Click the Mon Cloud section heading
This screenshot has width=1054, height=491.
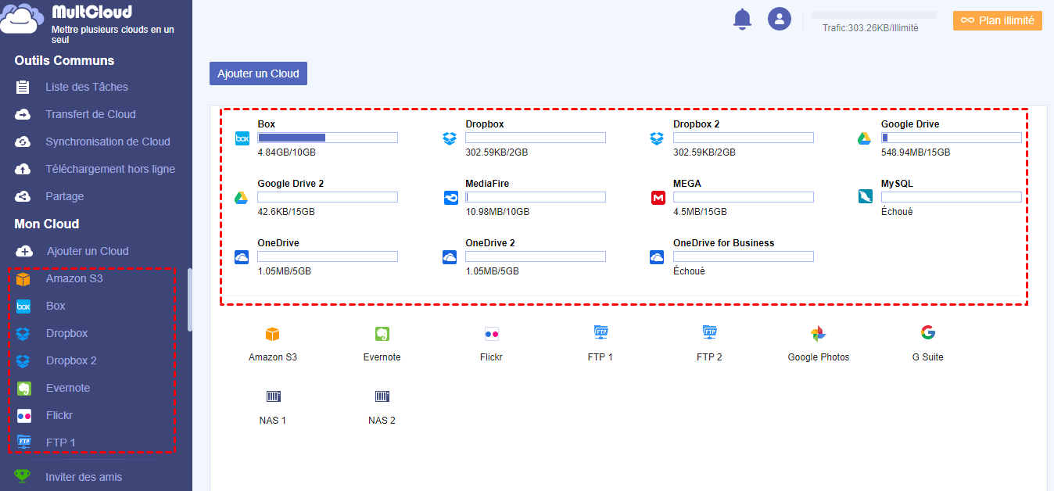pyautogui.click(x=47, y=224)
